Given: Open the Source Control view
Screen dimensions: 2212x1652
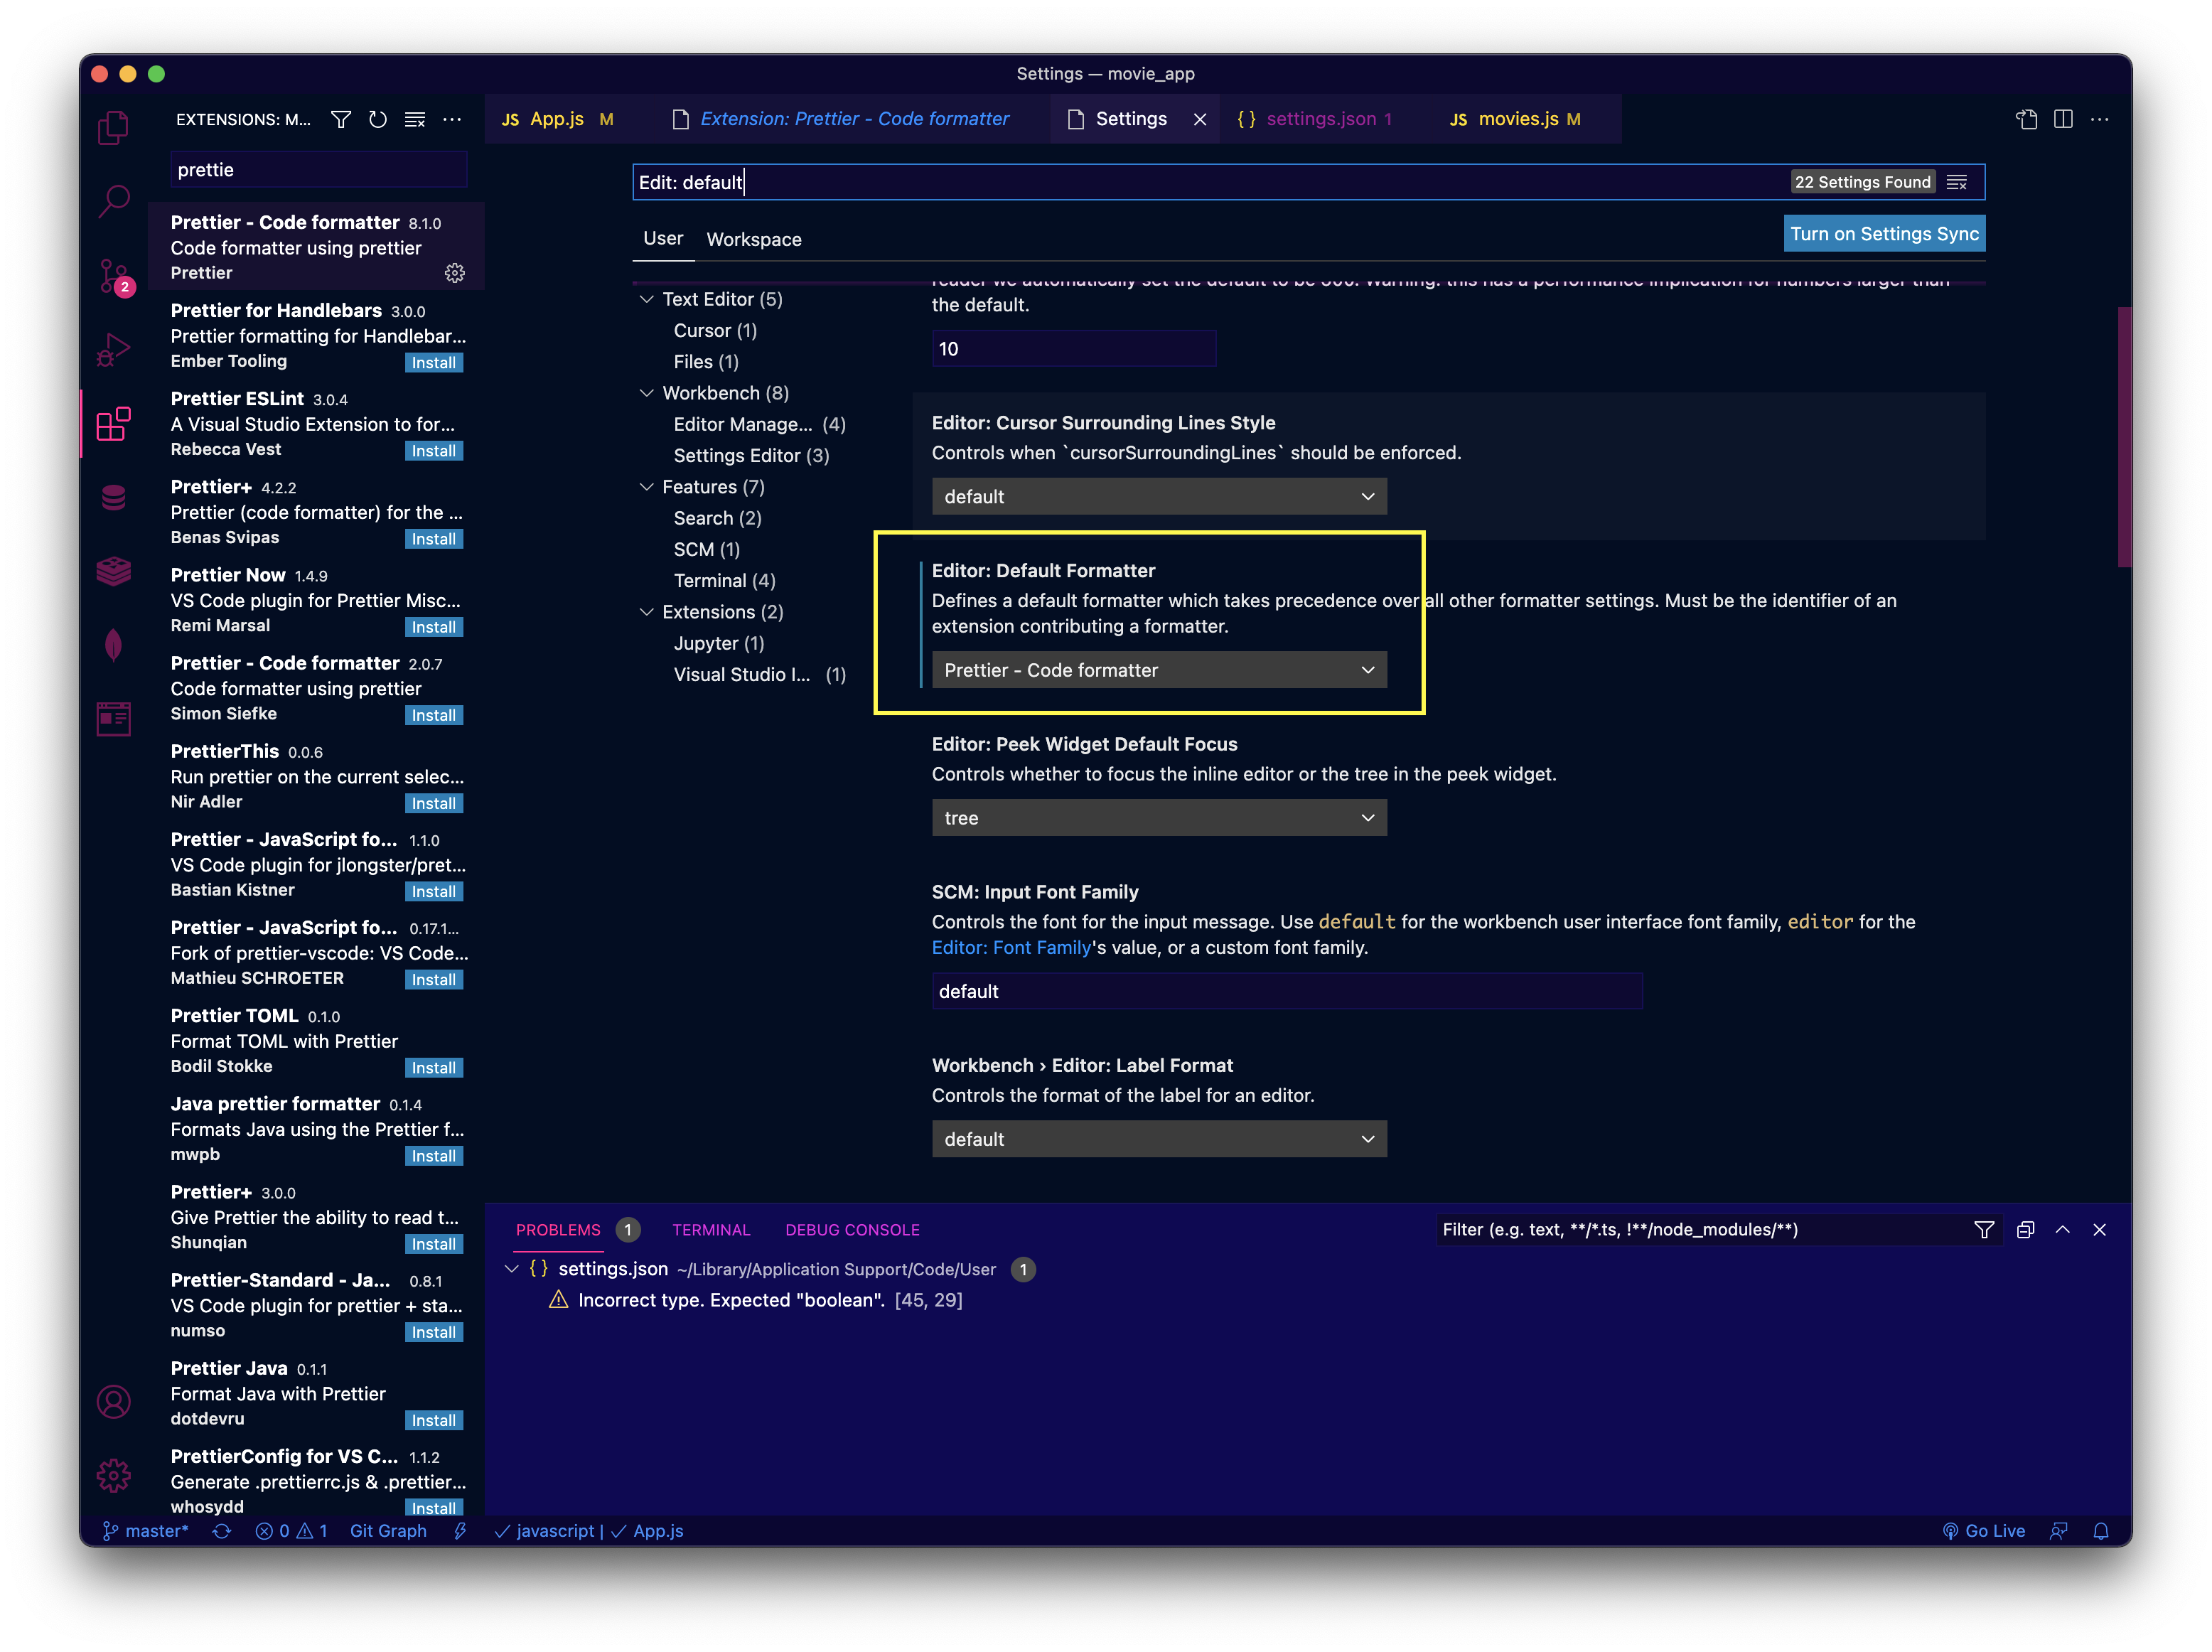Looking at the screenshot, I should (x=113, y=275).
